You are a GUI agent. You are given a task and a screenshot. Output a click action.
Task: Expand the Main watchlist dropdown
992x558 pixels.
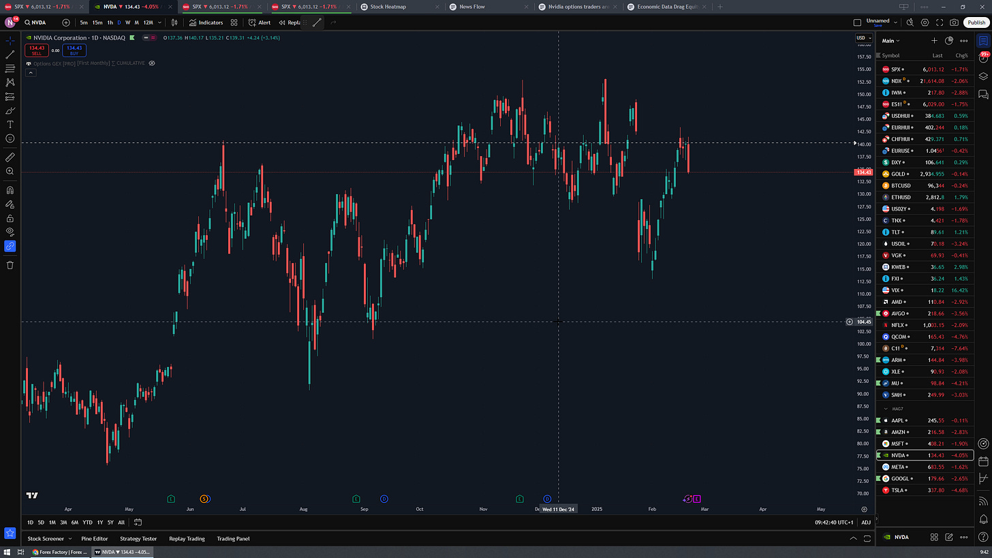point(890,41)
